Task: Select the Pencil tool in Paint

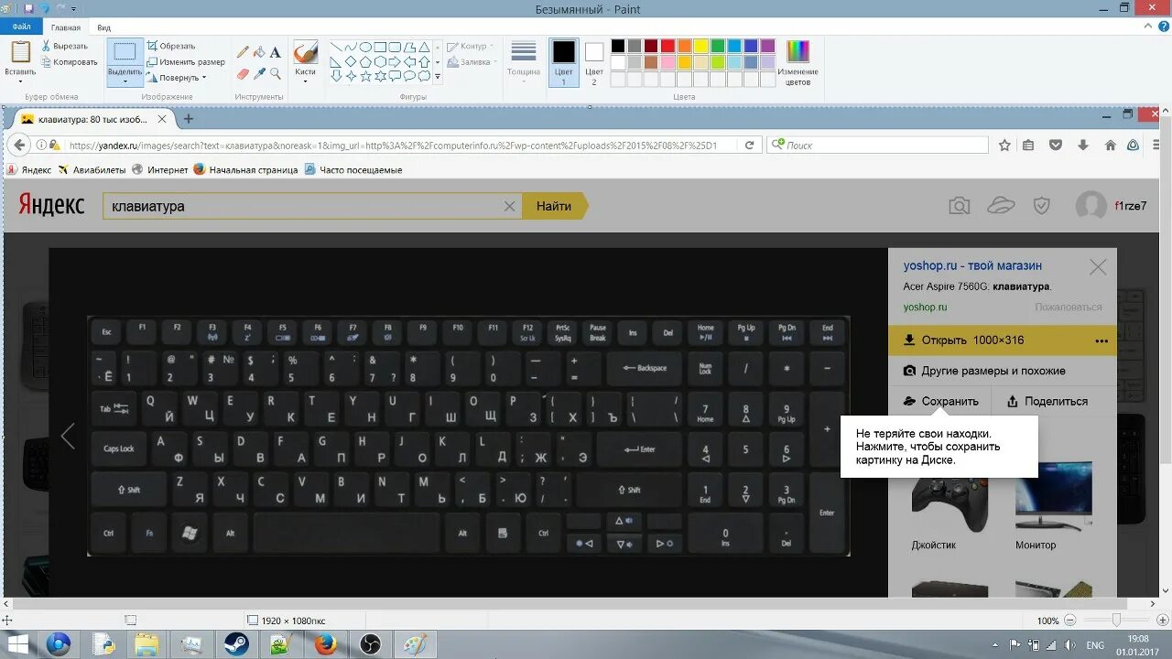Action: 243,52
